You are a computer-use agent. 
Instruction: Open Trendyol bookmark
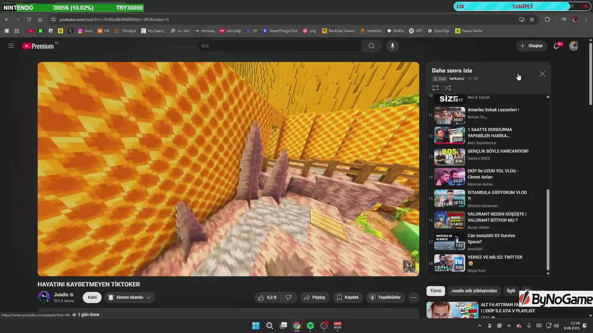125,31
